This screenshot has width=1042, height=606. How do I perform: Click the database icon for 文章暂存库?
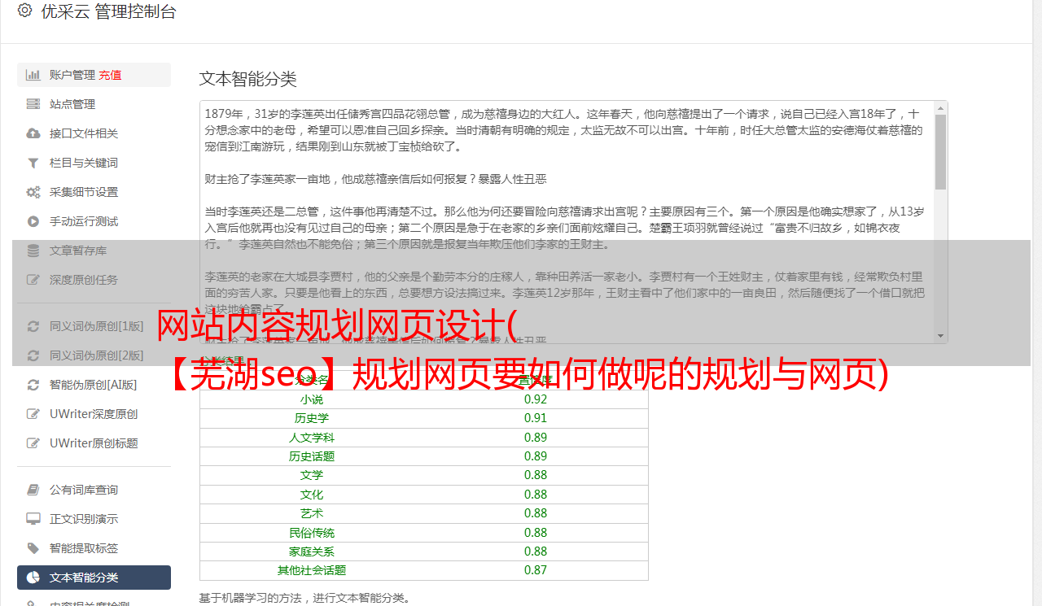[33, 251]
